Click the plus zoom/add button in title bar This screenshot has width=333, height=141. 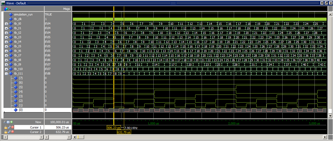pos(322,3)
